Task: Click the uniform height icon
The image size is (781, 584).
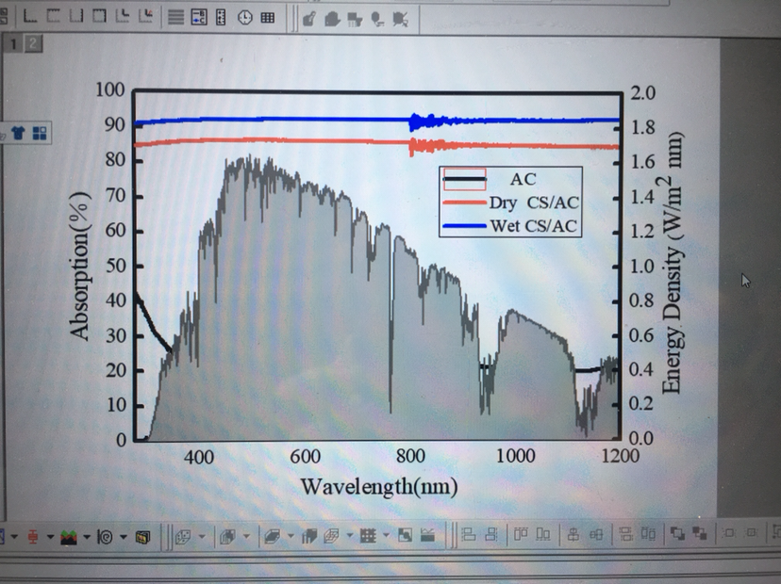Action: coord(648,534)
